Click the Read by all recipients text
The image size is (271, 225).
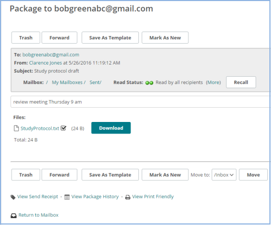coord(179,83)
